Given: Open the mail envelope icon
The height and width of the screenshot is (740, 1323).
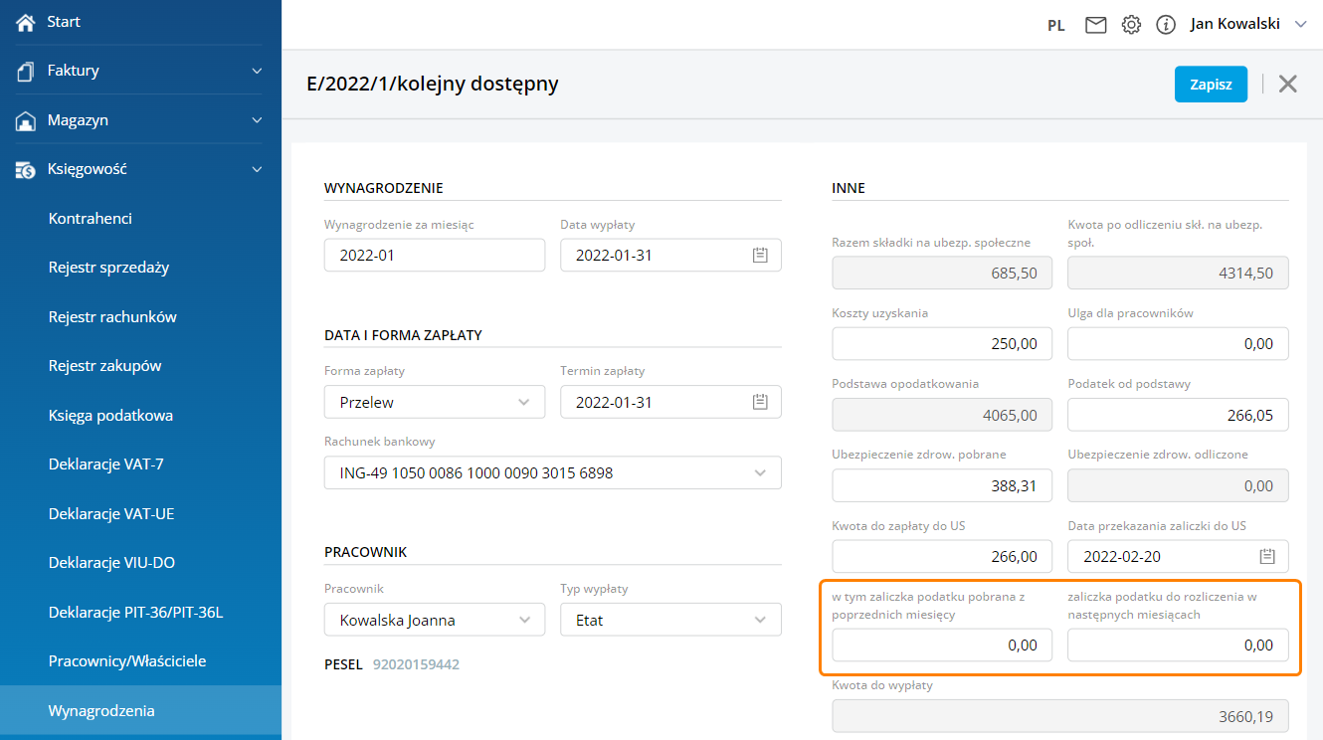Looking at the screenshot, I should (x=1095, y=25).
